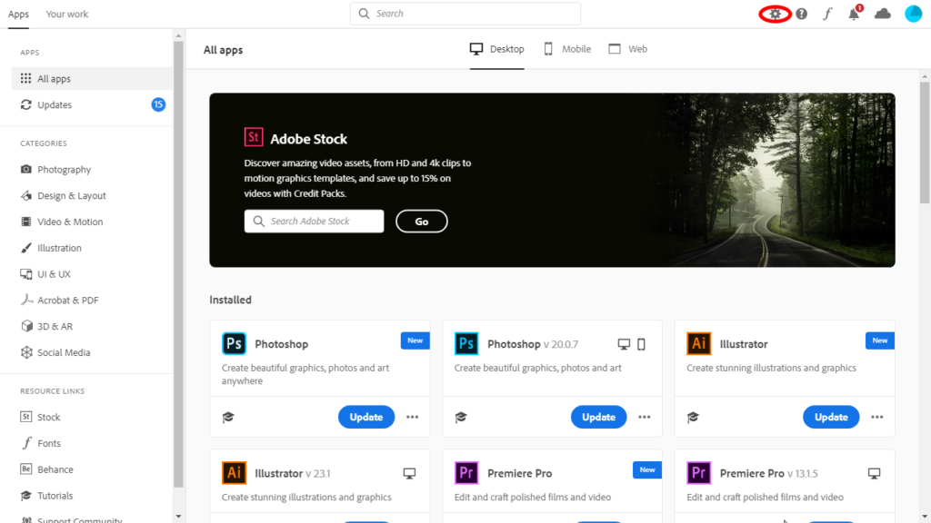Check cloud sync status icon
Image resolution: width=931 pixels, height=523 pixels.
[x=883, y=14]
